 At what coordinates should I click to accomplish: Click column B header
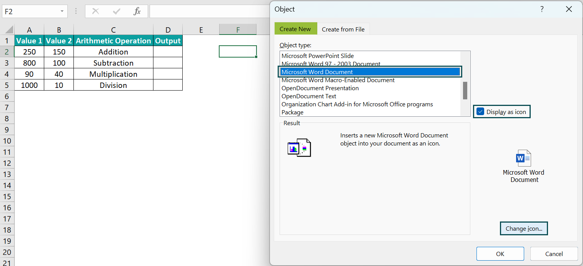pos(59,30)
